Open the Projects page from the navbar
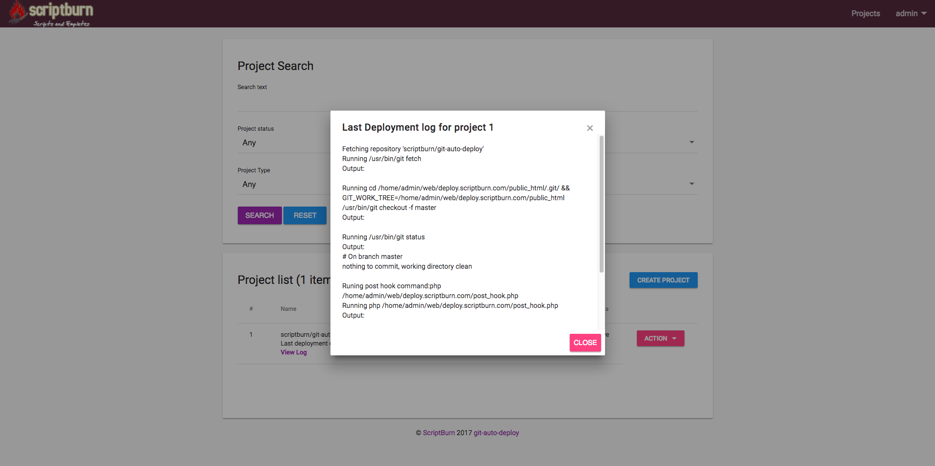 click(865, 14)
